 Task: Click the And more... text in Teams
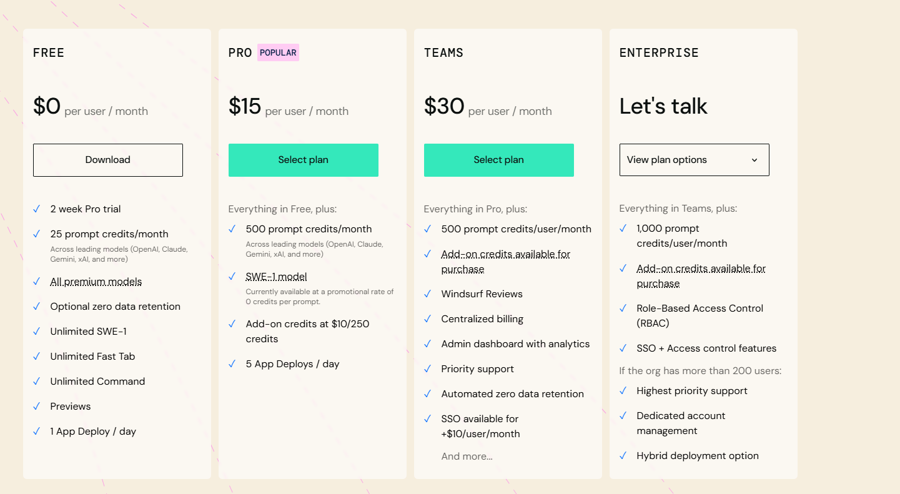coord(467,457)
